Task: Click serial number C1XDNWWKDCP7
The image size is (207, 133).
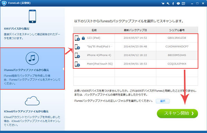Action: 177,46
